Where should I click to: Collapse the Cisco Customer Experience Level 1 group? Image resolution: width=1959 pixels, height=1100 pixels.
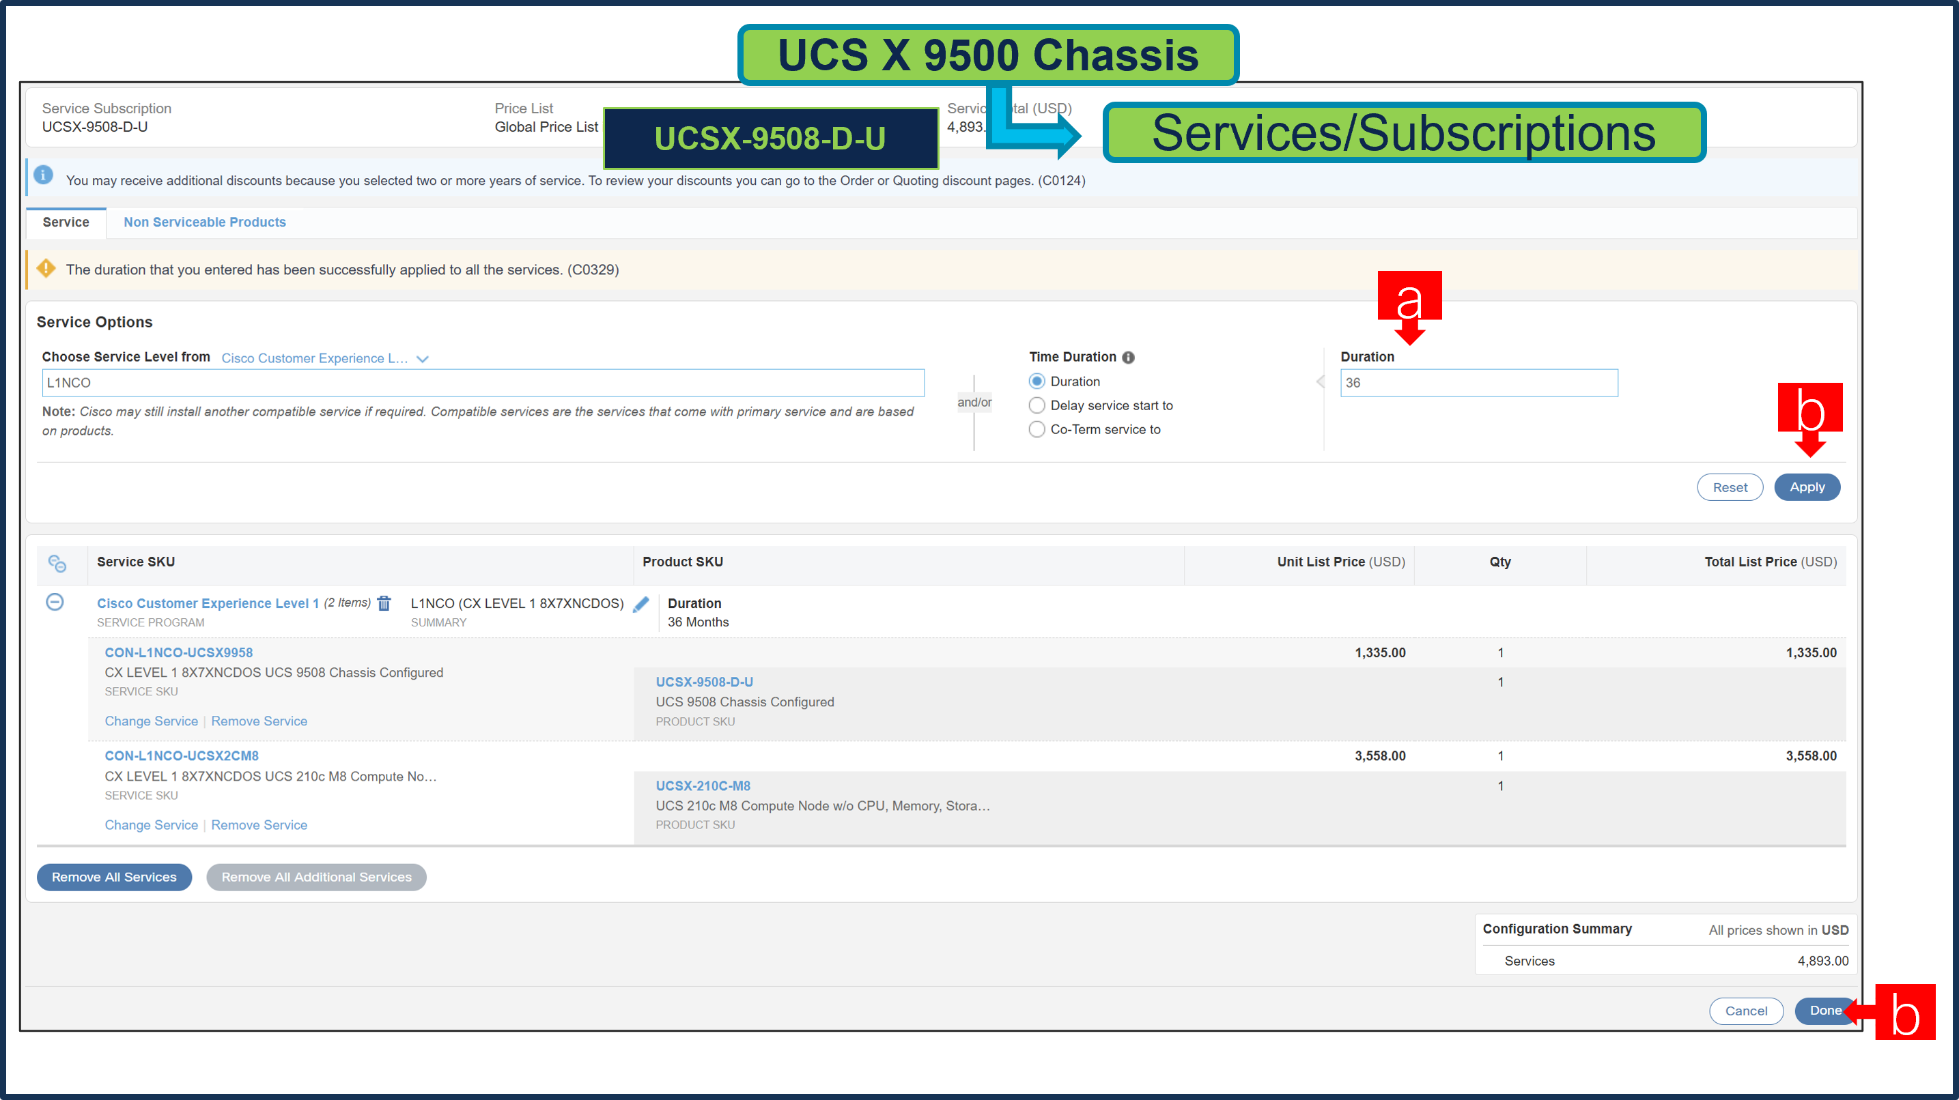pos(55,602)
